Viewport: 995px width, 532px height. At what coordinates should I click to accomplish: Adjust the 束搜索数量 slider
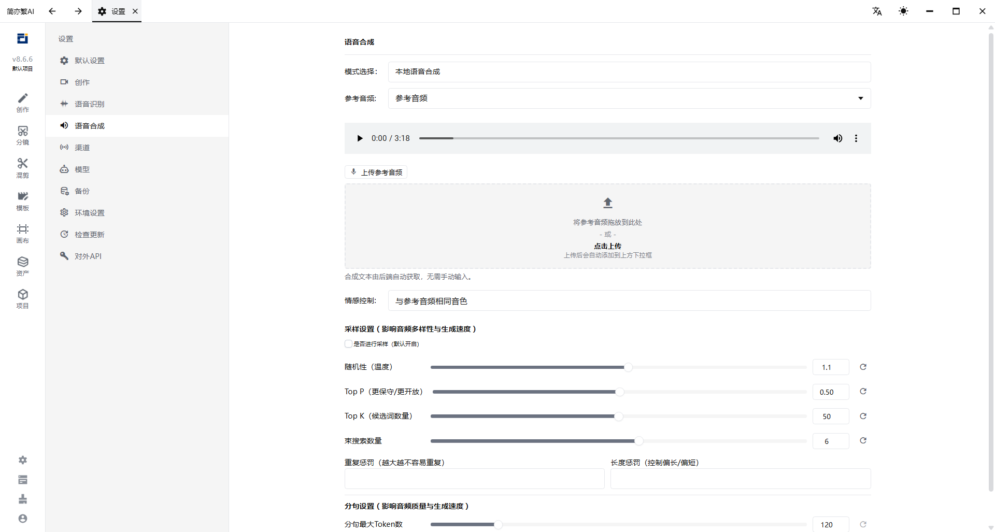pos(618,441)
